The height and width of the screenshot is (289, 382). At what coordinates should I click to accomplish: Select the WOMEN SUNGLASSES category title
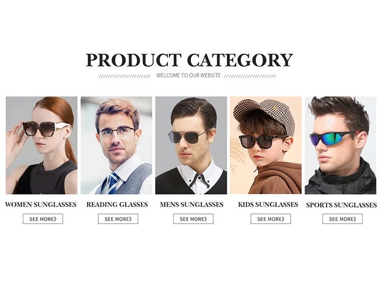coord(41,204)
